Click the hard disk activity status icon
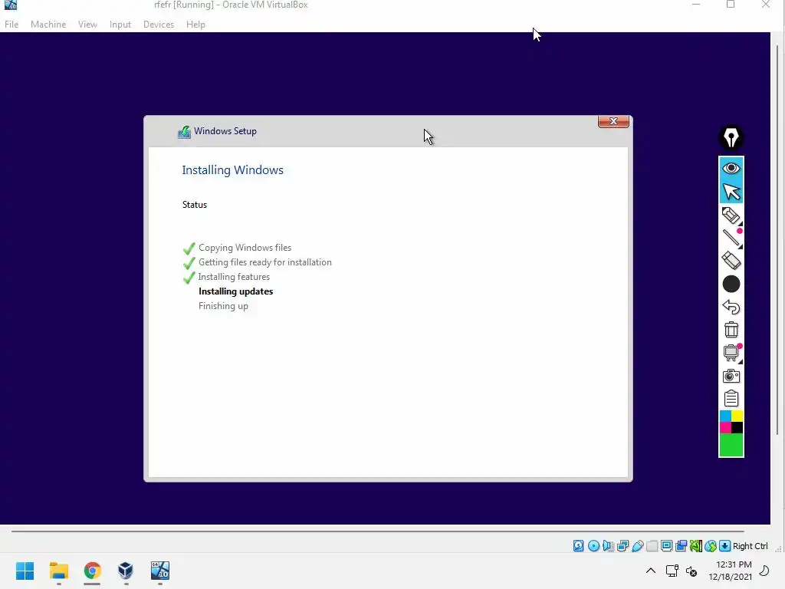The image size is (785, 589). (578, 546)
